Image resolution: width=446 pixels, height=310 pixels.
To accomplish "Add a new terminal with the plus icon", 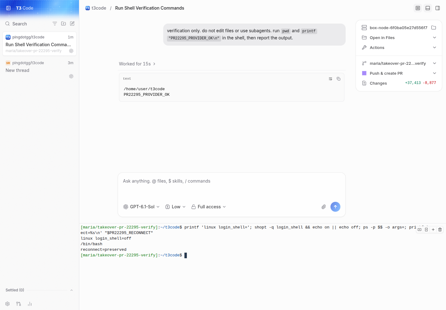I will (x=433, y=229).
